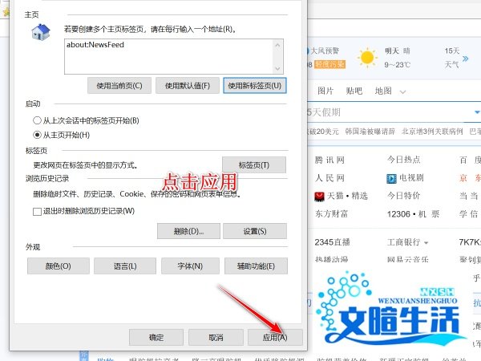The image size is (481, 361).
Task: Click the 当当 link
Action: pos(469,196)
